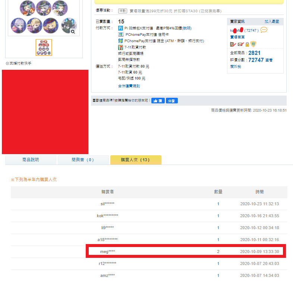The width and height of the screenshot is (293, 281).
Task: Select the small product thumbnail below main image
Action: click(44, 47)
